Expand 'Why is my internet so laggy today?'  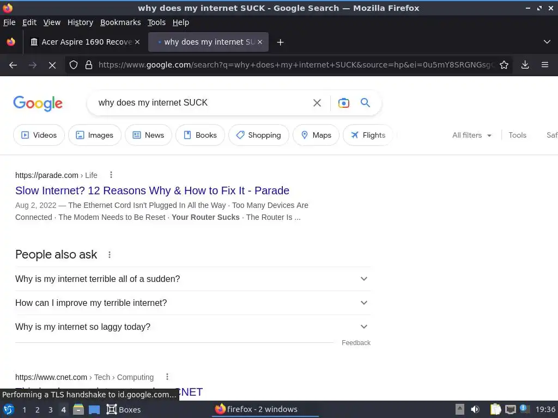(x=193, y=327)
